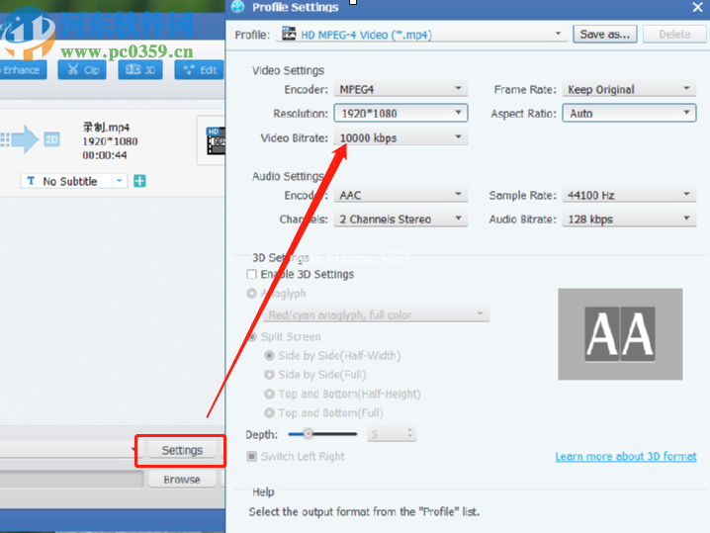Click the Browse button
The image size is (710, 533).
pyautogui.click(x=182, y=480)
